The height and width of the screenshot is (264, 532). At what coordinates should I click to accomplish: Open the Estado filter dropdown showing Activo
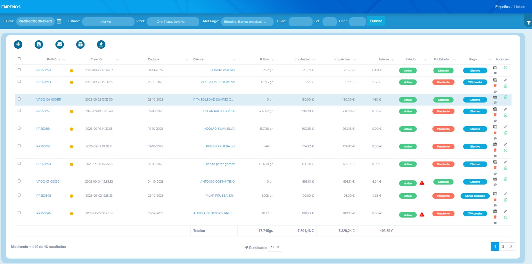pos(108,22)
